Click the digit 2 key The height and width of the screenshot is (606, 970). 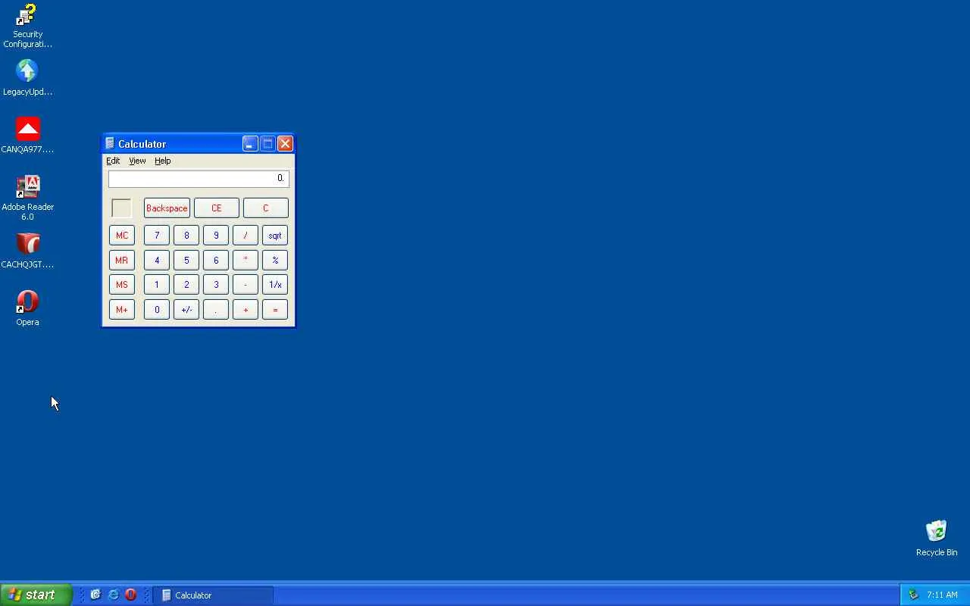186,284
